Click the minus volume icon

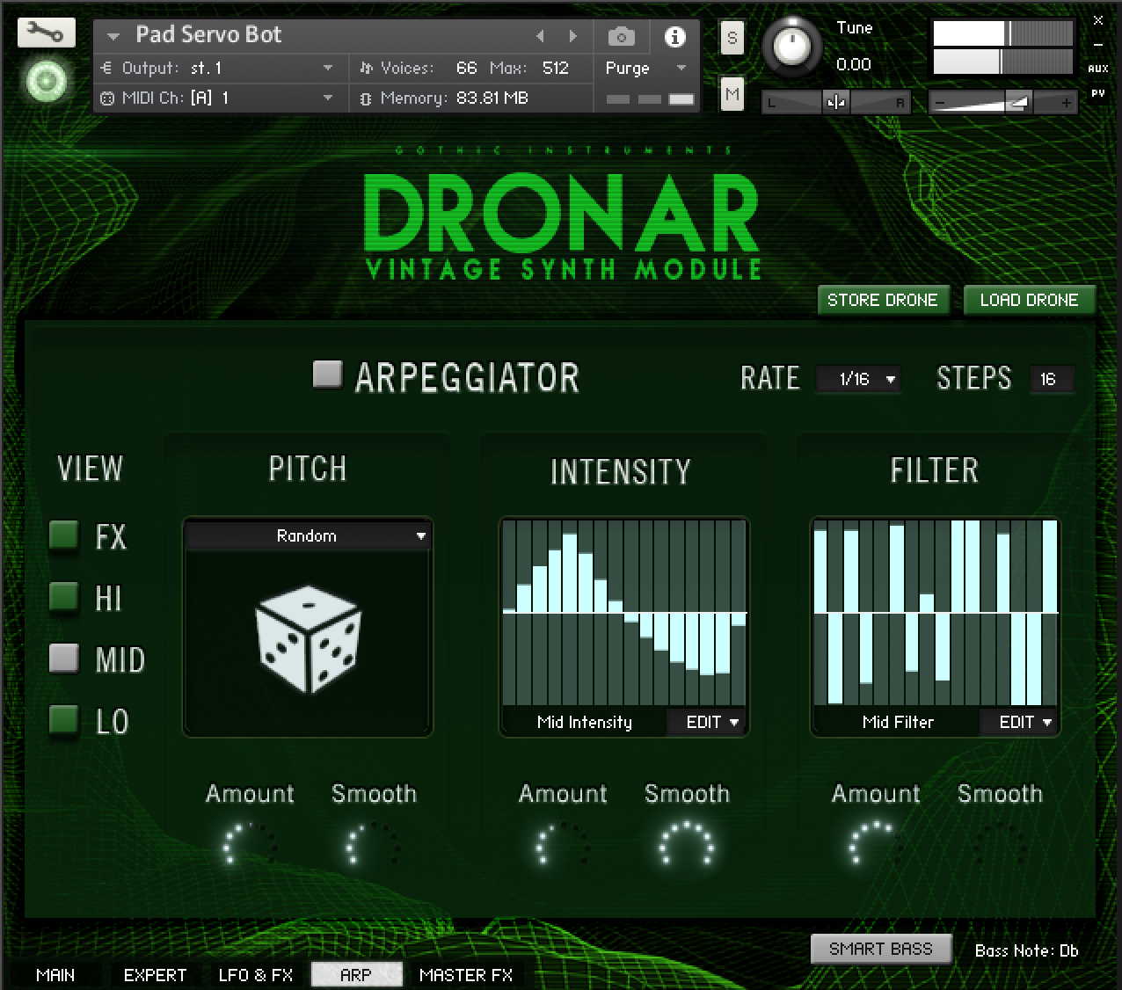point(940,104)
